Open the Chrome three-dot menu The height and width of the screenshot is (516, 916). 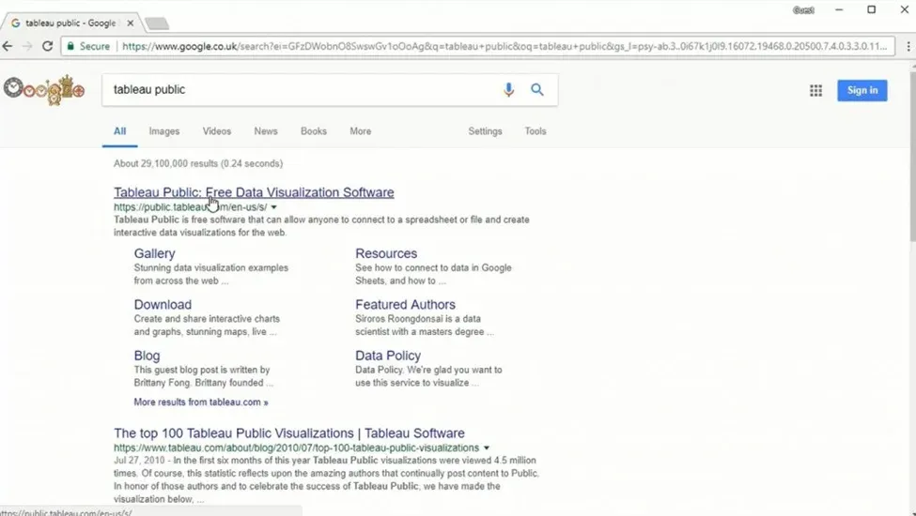click(908, 46)
